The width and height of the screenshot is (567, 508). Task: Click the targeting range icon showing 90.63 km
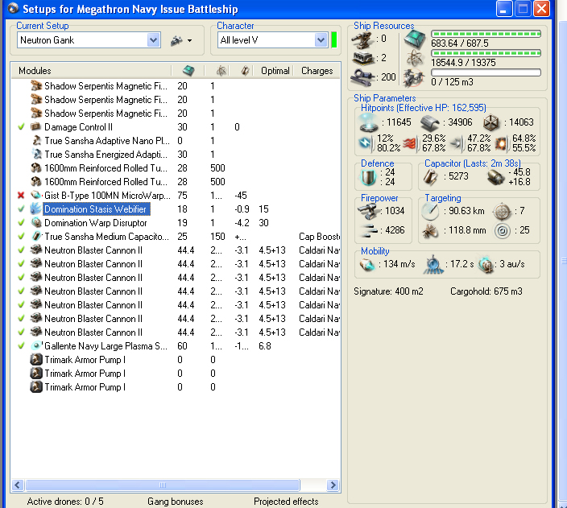pyautogui.click(x=430, y=211)
